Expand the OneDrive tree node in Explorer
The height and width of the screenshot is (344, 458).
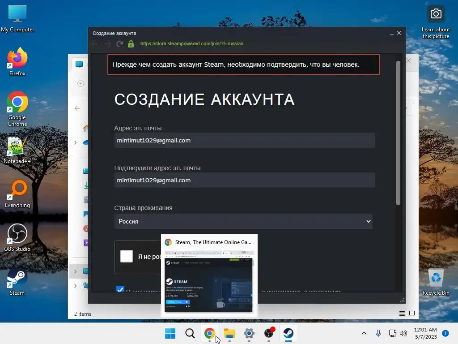click(x=75, y=142)
